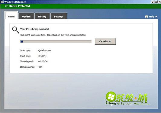This screenshot has height=113, width=161.
Task: Close the Windows Defender window
Action: 159,2
